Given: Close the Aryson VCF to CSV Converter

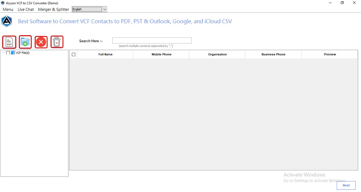Looking at the screenshot, I should [354, 3].
